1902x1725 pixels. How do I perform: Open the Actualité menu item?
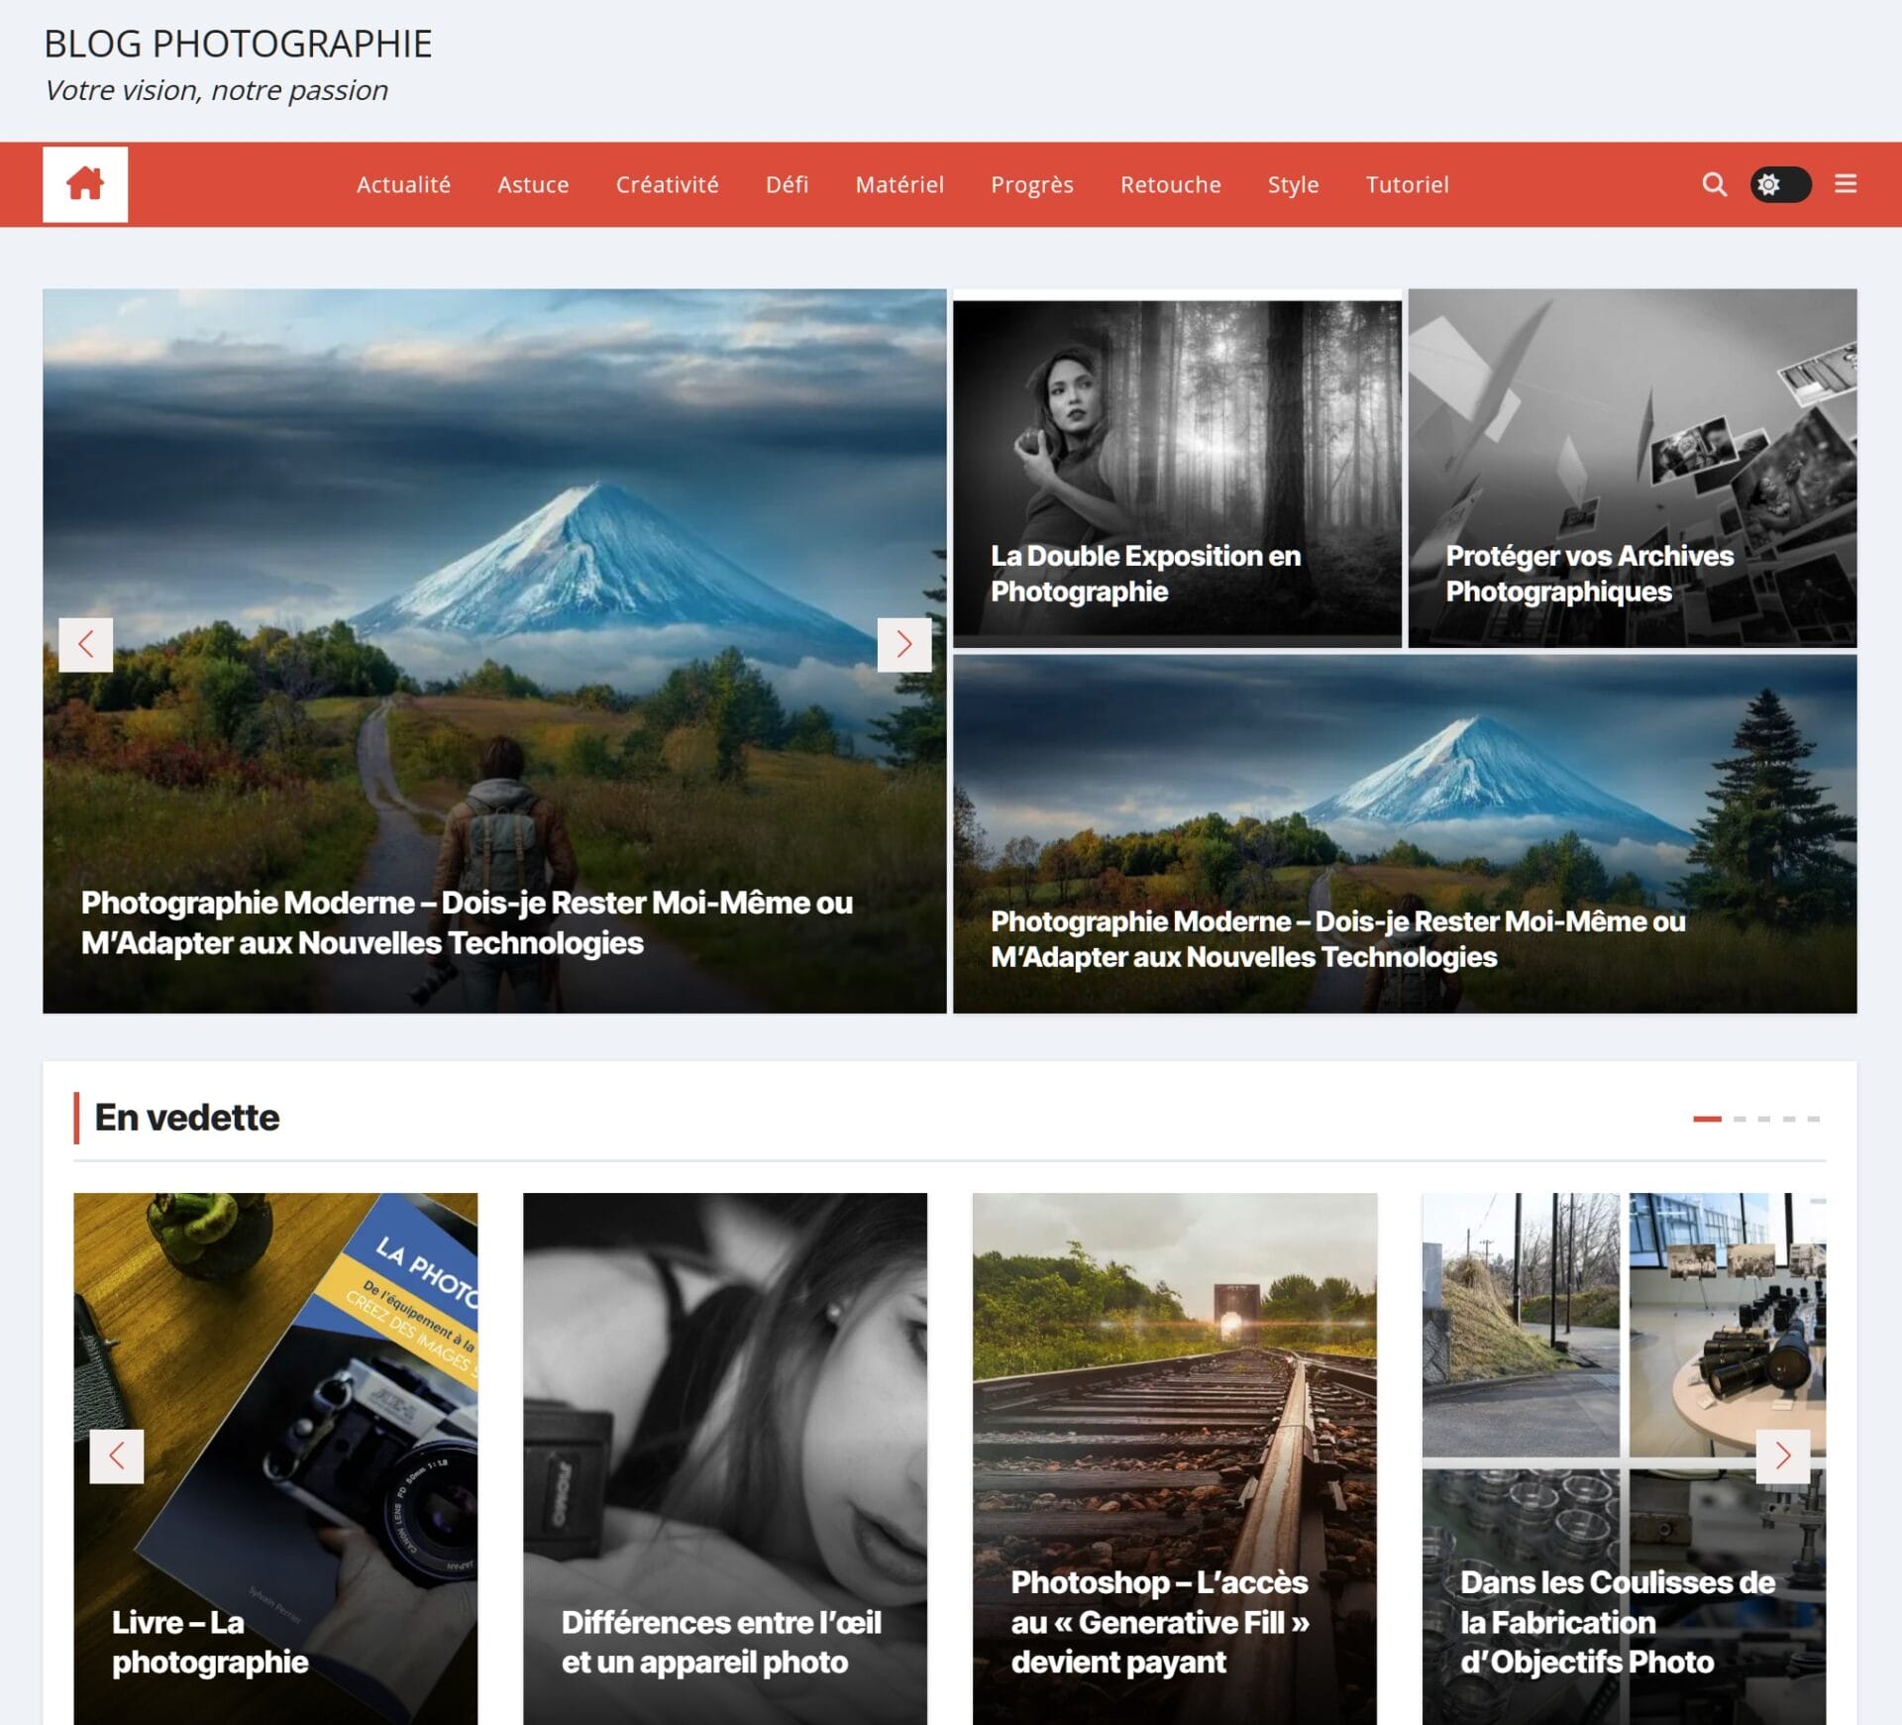click(403, 184)
